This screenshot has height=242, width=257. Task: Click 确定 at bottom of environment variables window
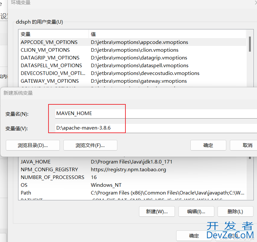[194, 236]
